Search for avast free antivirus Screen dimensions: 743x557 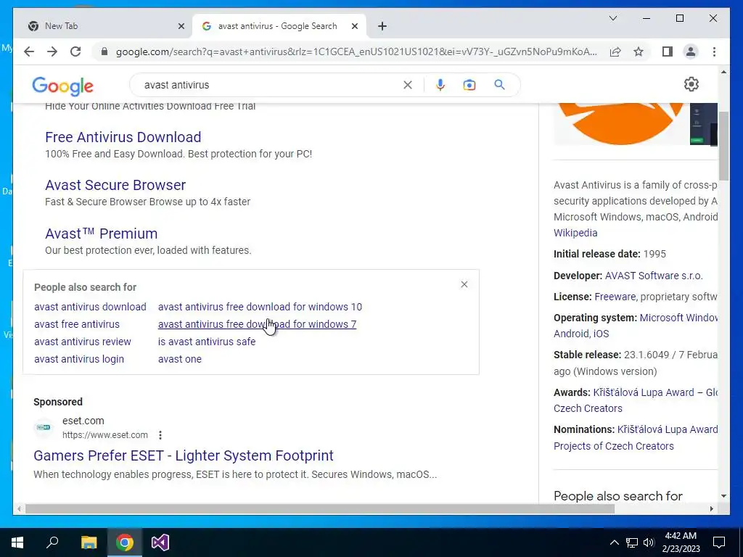coord(77,324)
